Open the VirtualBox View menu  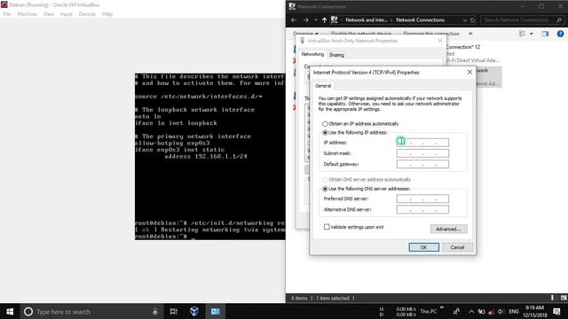(48, 14)
